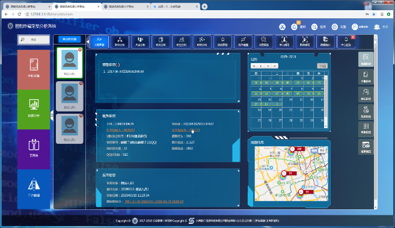This screenshot has width=395, height=228.
Task: Select day 14 in the calendar
Action: (x=287, y=103)
